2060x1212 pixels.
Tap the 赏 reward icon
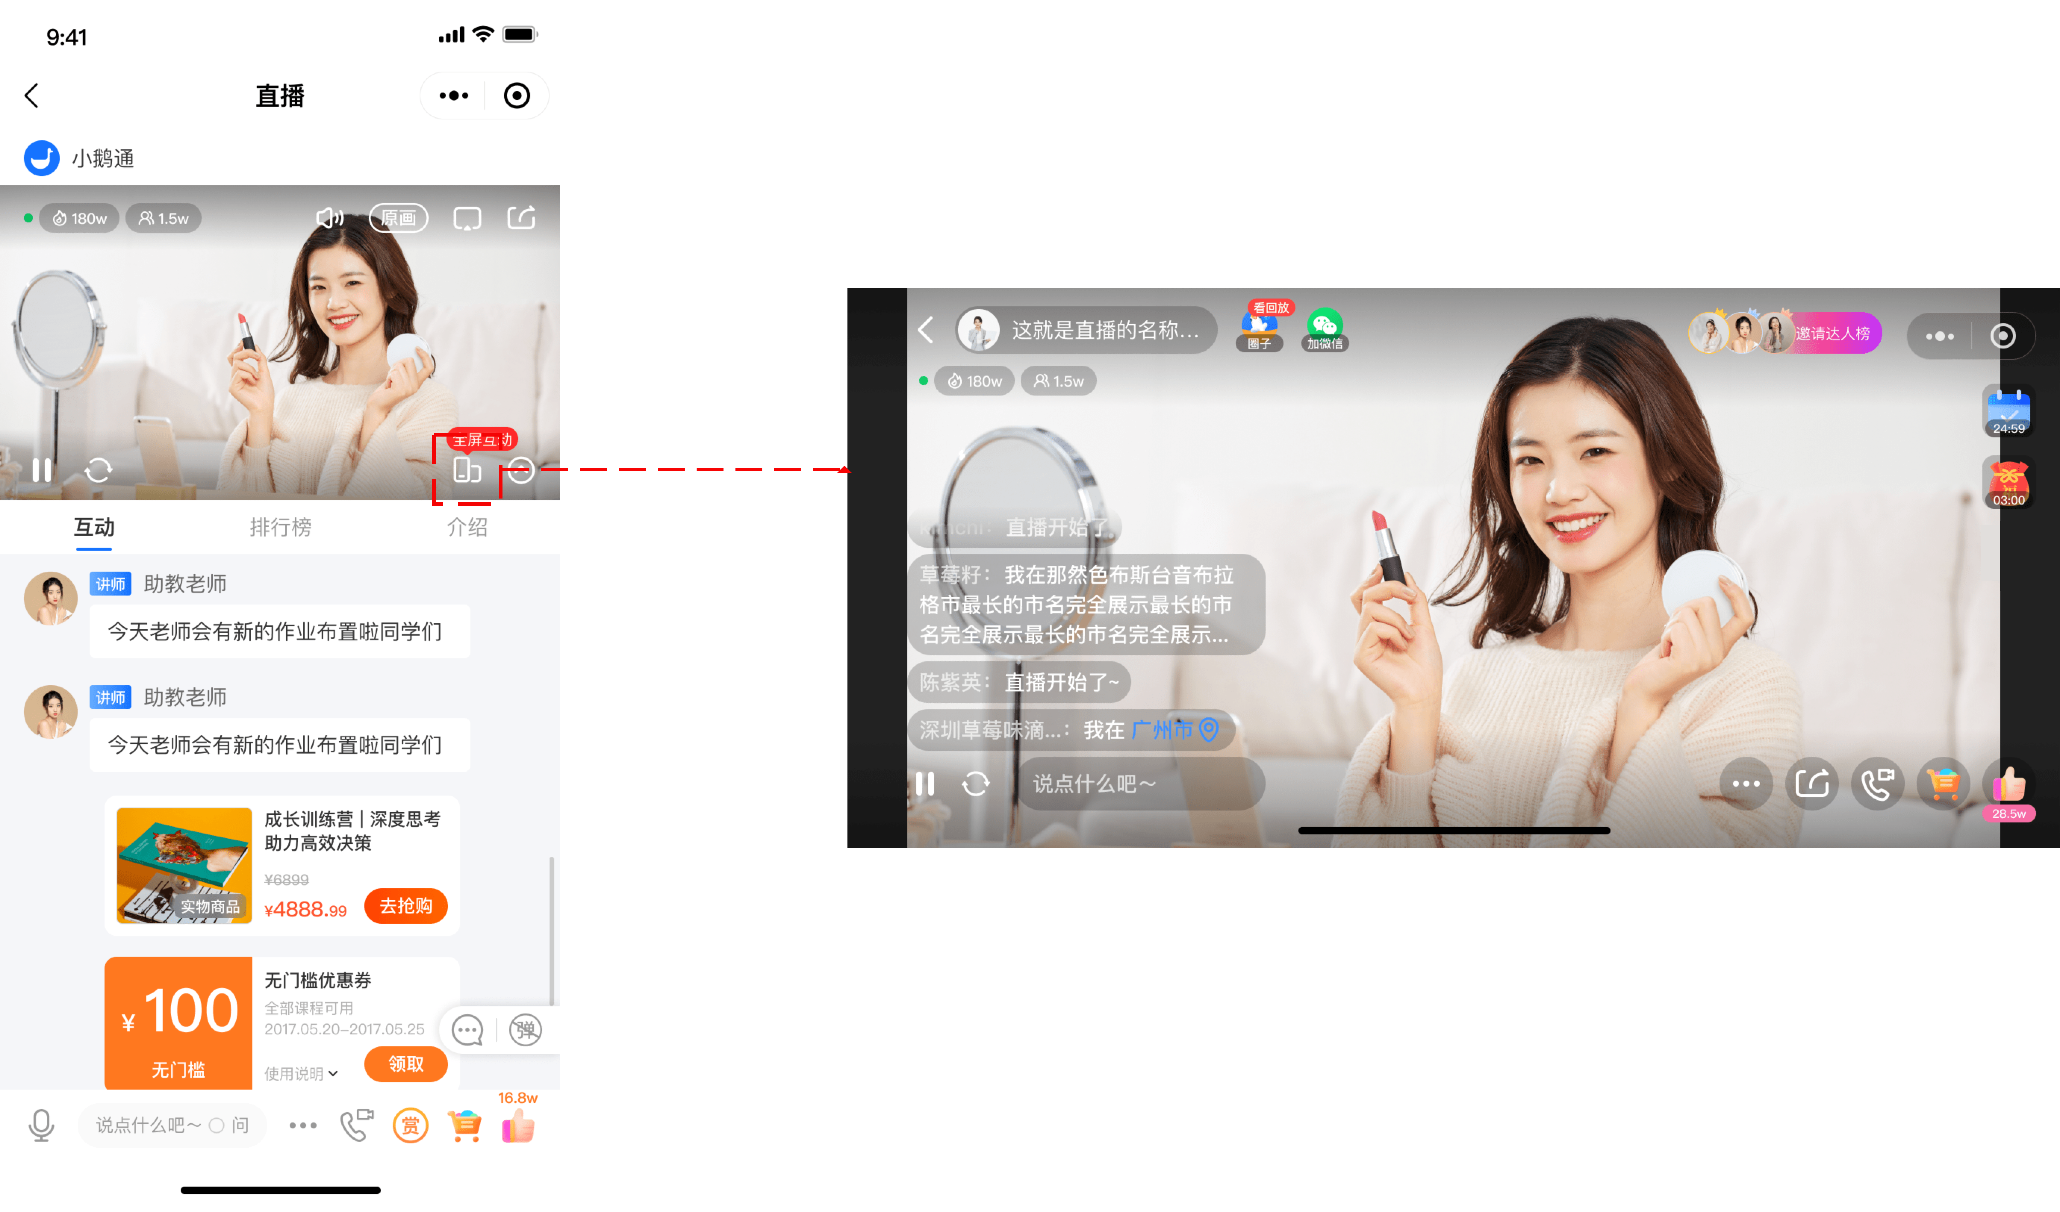coord(410,1125)
